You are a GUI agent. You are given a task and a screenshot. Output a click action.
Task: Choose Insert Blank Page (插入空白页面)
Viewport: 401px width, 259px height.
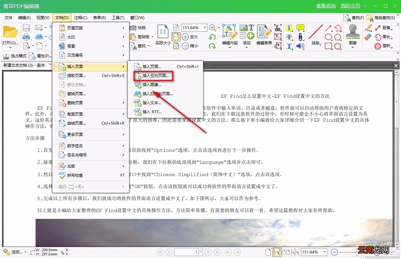coord(153,76)
